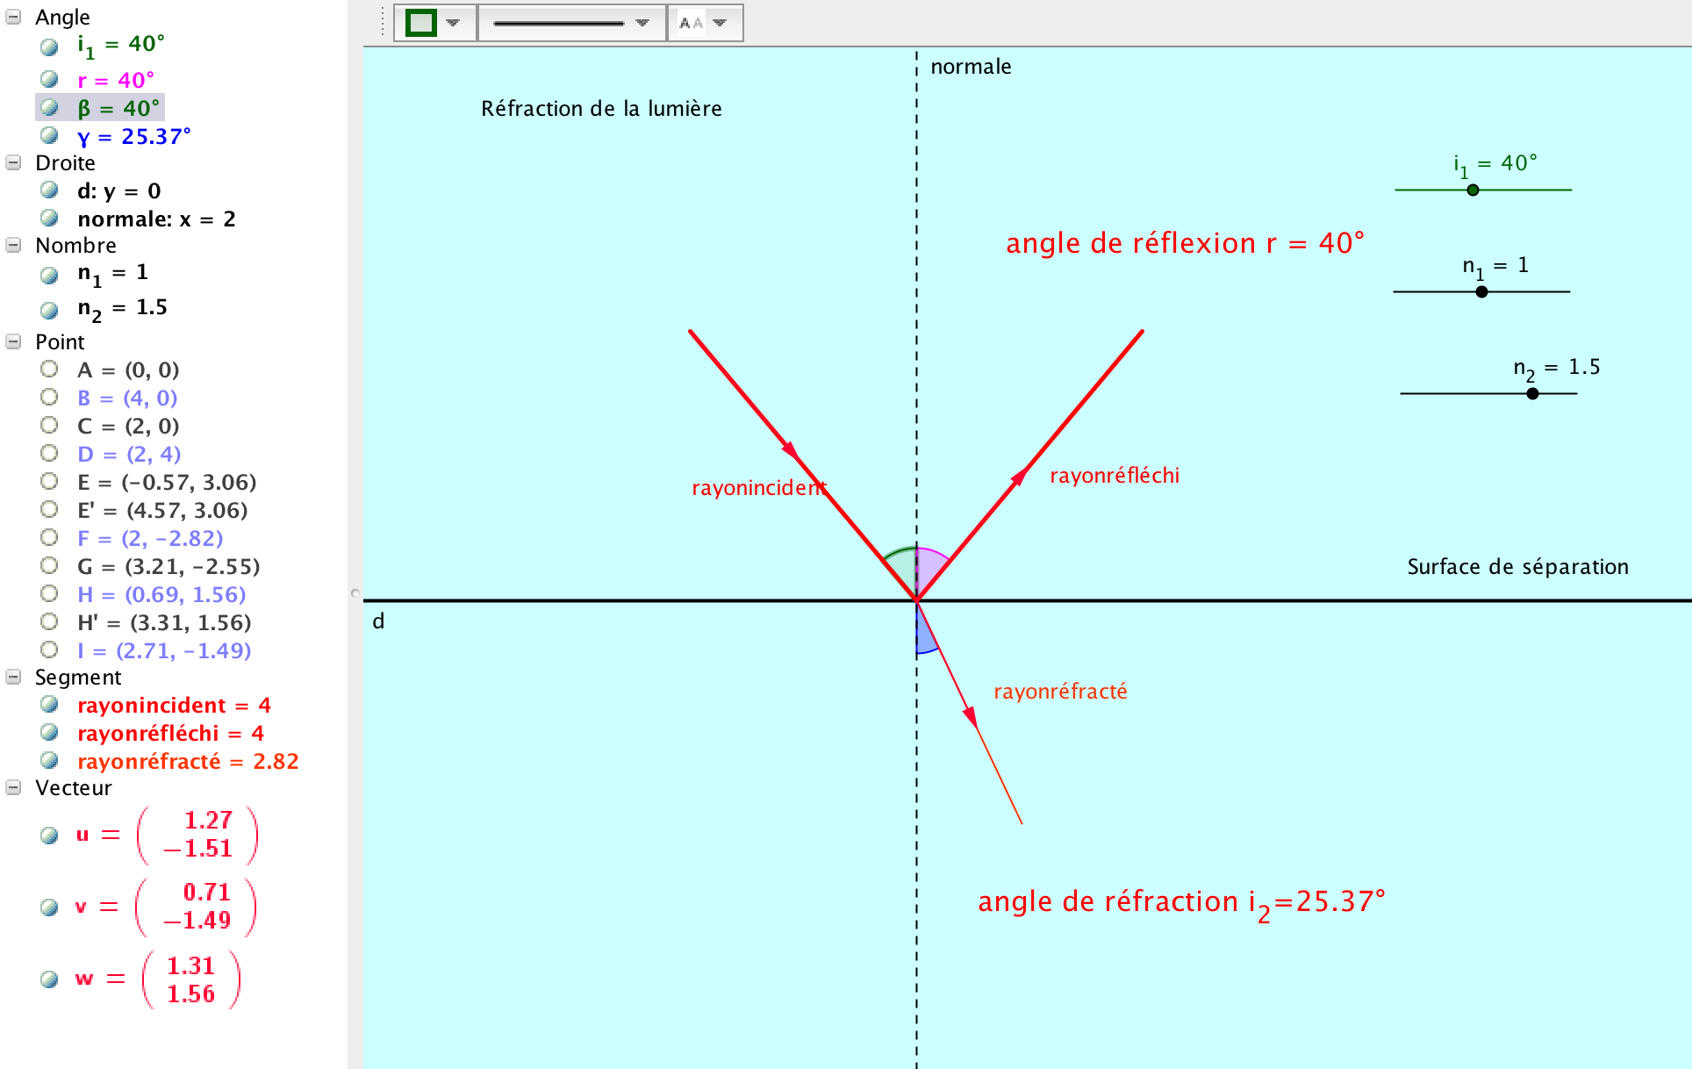This screenshot has height=1069, width=1692.
Task: Toggle visibility bullet of vector u
Action: [x=49, y=835]
